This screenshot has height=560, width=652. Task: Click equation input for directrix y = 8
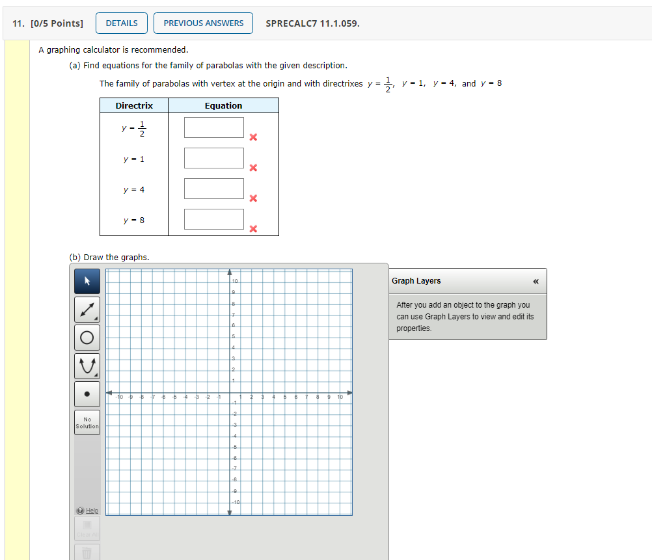point(213,219)
